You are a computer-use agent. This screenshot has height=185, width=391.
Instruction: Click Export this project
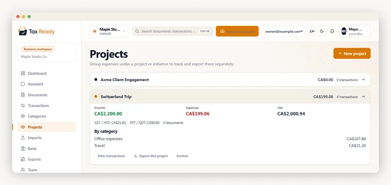tap(151, 156)
